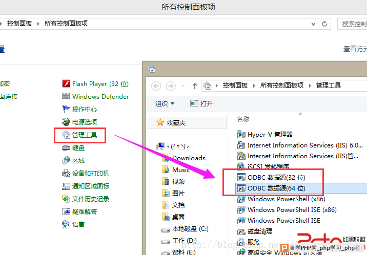This screenshot has width=367, height=255.
Task: Click the 电源选项 battery icon
Action: pyautogui.click(x=66, y=122)
